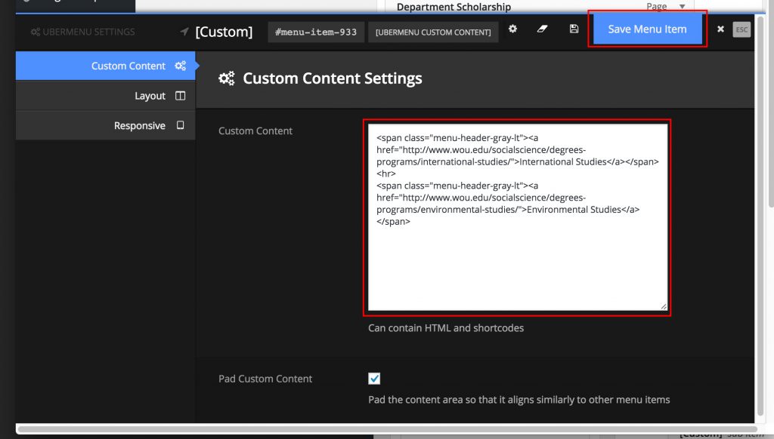Viewport: 774px width, 439px height.
Task: Uncheck the Pad Custom Content checkbox
Action: [x=374, y=379]
